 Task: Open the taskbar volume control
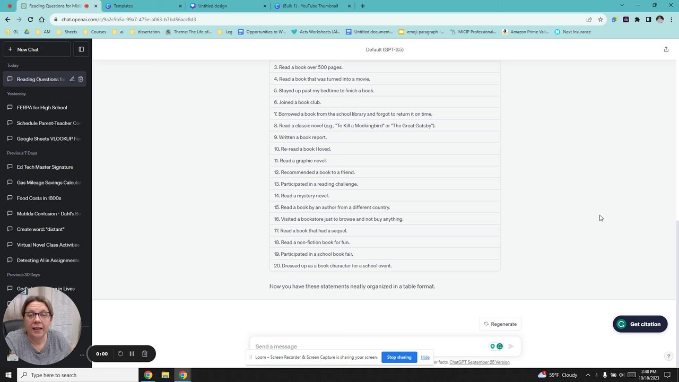[x=621, y=375]
